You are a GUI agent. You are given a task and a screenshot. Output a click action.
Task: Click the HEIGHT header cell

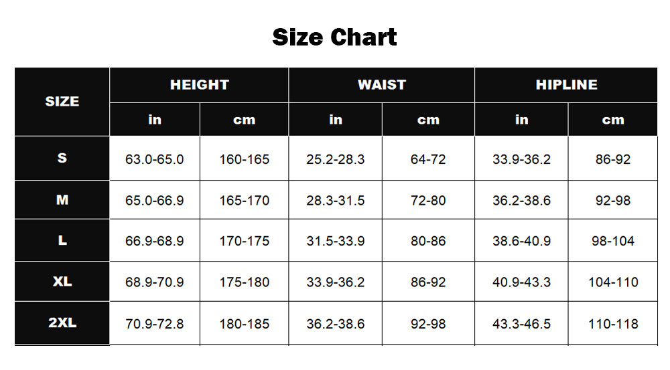click(x=199, y=85)
